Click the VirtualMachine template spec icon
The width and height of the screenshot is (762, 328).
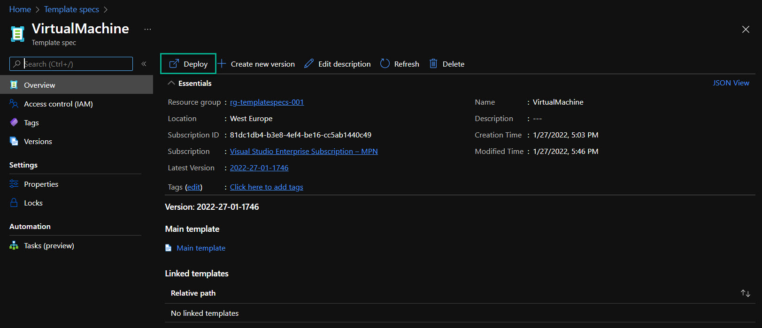[17, 34]
